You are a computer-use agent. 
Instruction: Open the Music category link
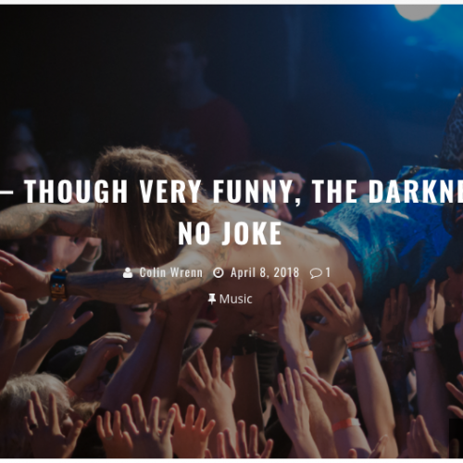point(235,299)
